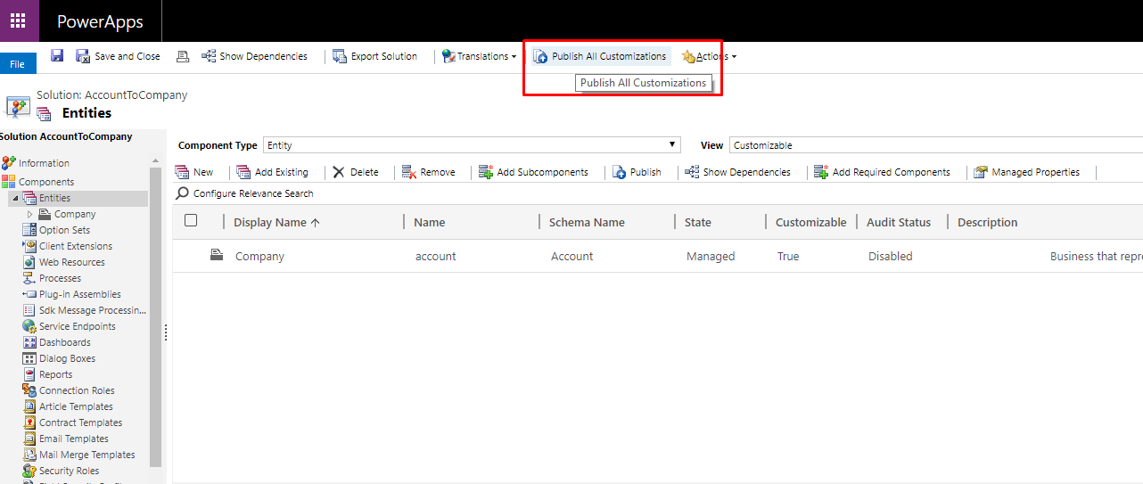Sort by the Name column header
This screenshot has width=1143, height=484.
pos(429,222)
